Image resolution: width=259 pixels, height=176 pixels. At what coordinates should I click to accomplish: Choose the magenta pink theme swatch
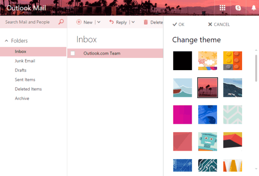(x=183, y=114)
